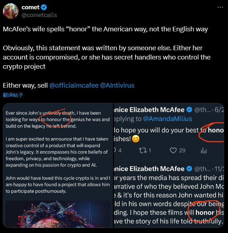
Task: Open the left statement image with "honour"
Action: (x=58, y=150)
